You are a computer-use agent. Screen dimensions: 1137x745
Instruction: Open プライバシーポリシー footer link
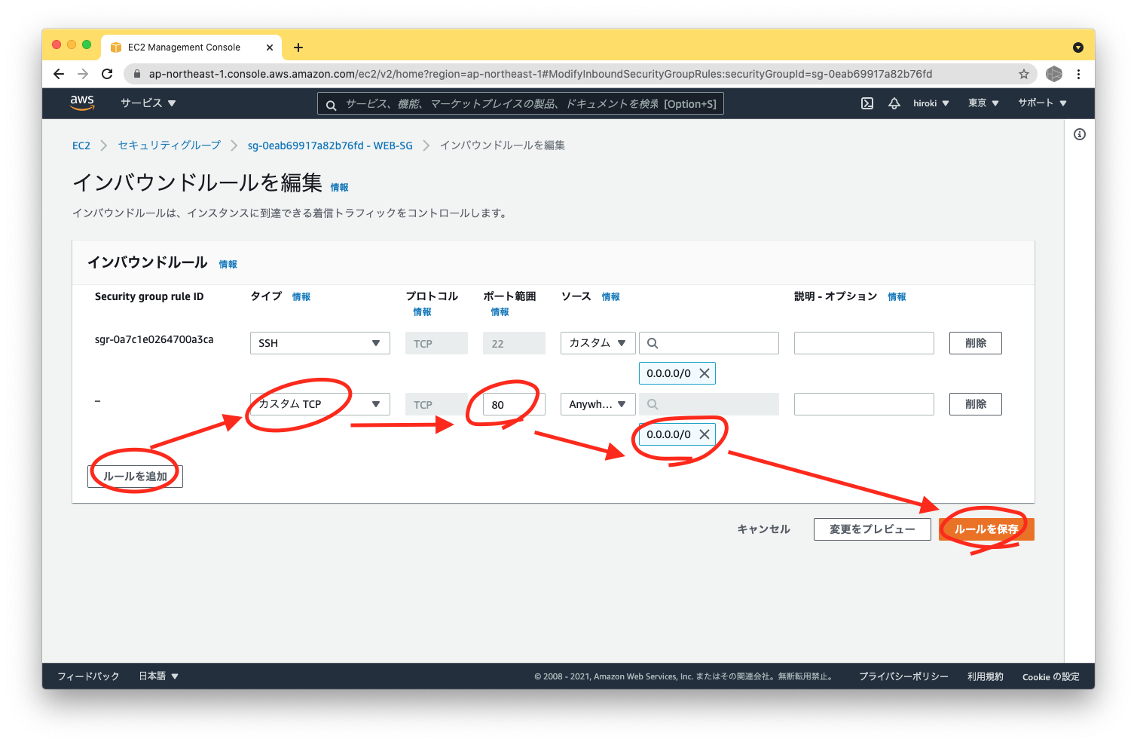[903, 676]
